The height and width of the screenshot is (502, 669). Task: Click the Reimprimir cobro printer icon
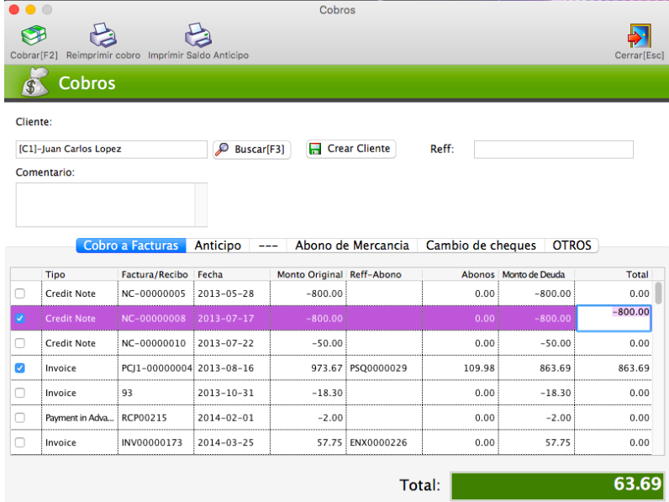coord(103,35)
